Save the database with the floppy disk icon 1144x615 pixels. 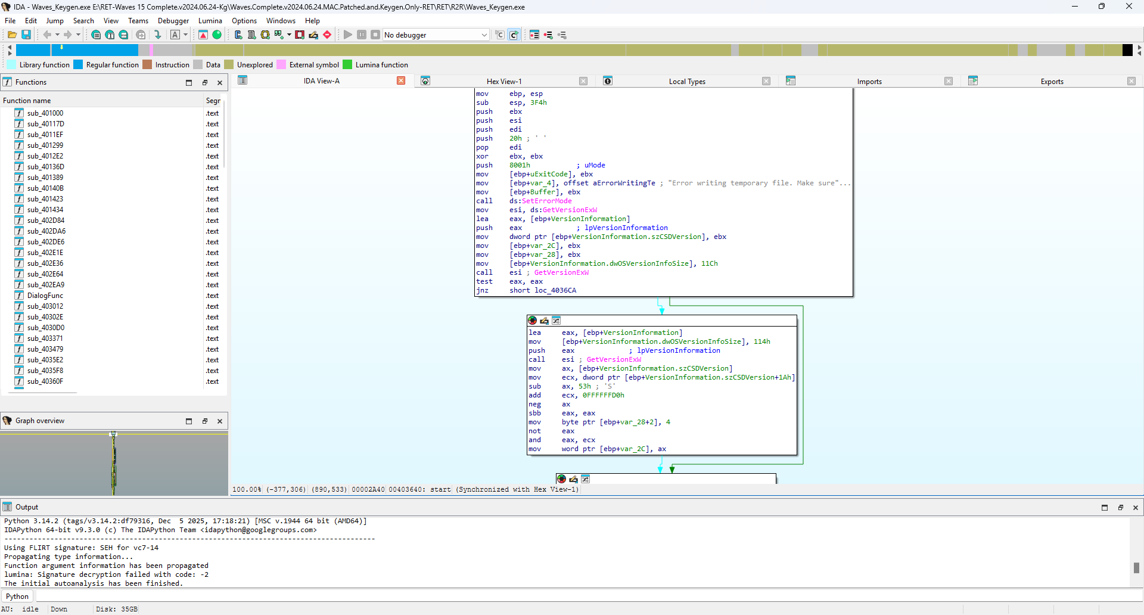point(26,35)
